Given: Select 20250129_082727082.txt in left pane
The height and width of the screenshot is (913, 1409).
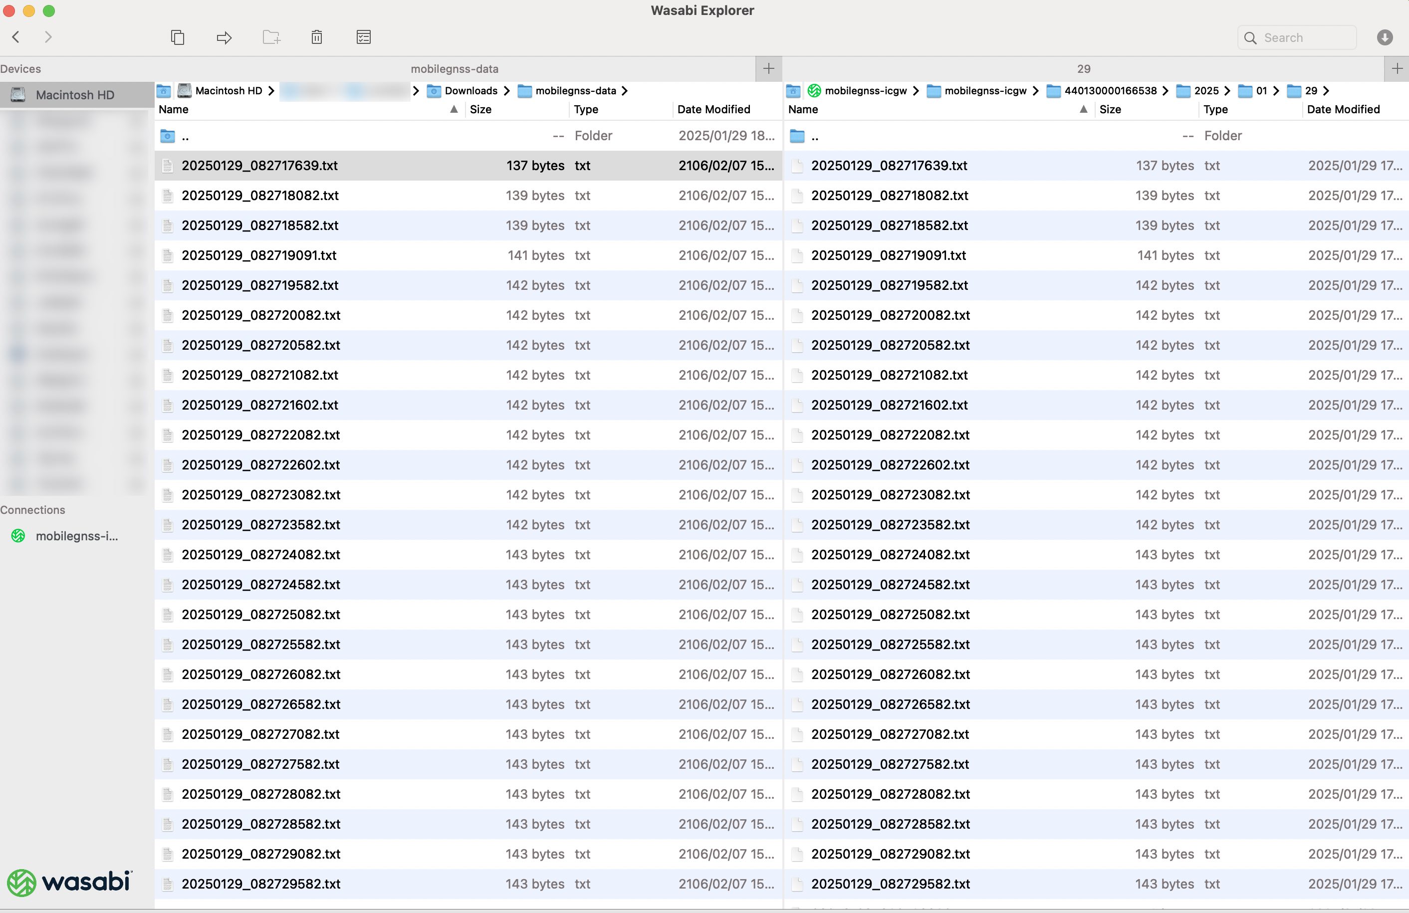Looking at the screenshot, I should (469, 734).
